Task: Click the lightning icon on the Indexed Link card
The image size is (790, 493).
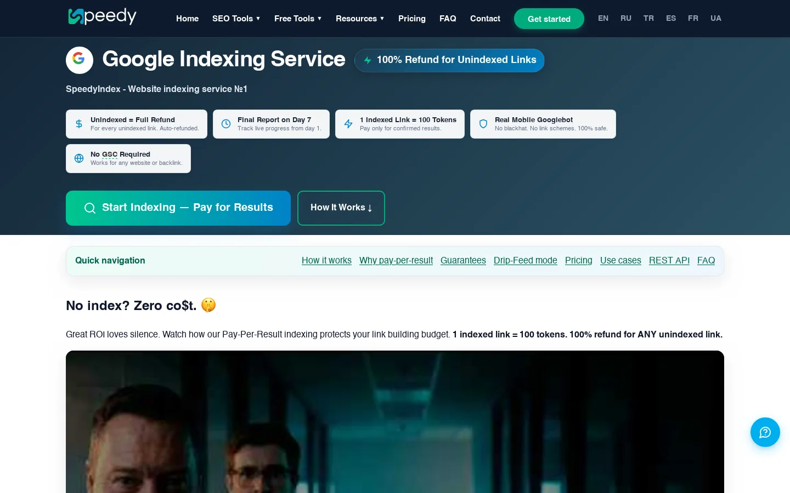Action: point(348,124)
